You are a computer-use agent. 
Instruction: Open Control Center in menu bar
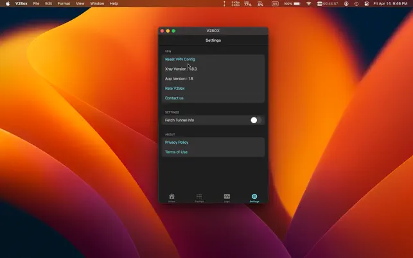tap(366, 4)
